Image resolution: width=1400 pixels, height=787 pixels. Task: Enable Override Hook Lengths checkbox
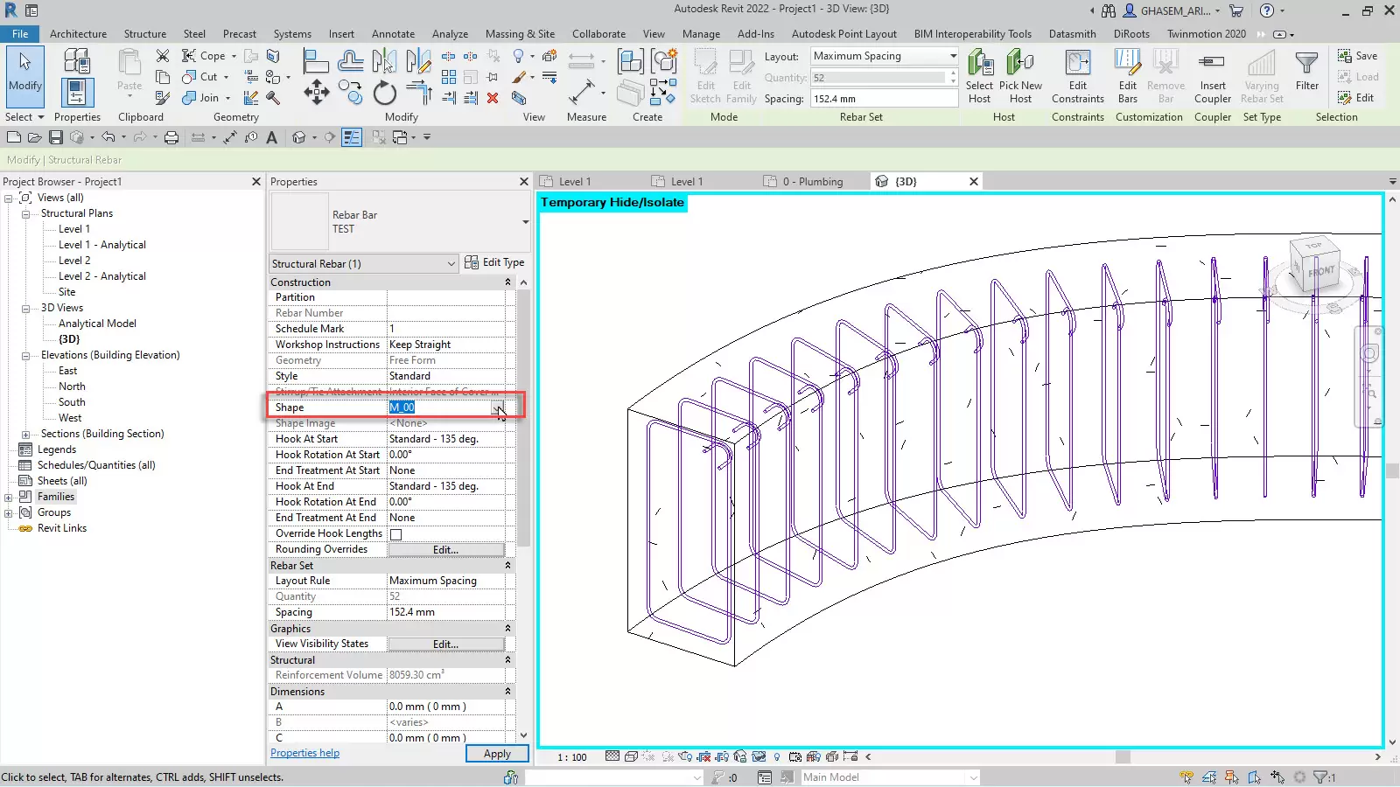coord(395,534)
